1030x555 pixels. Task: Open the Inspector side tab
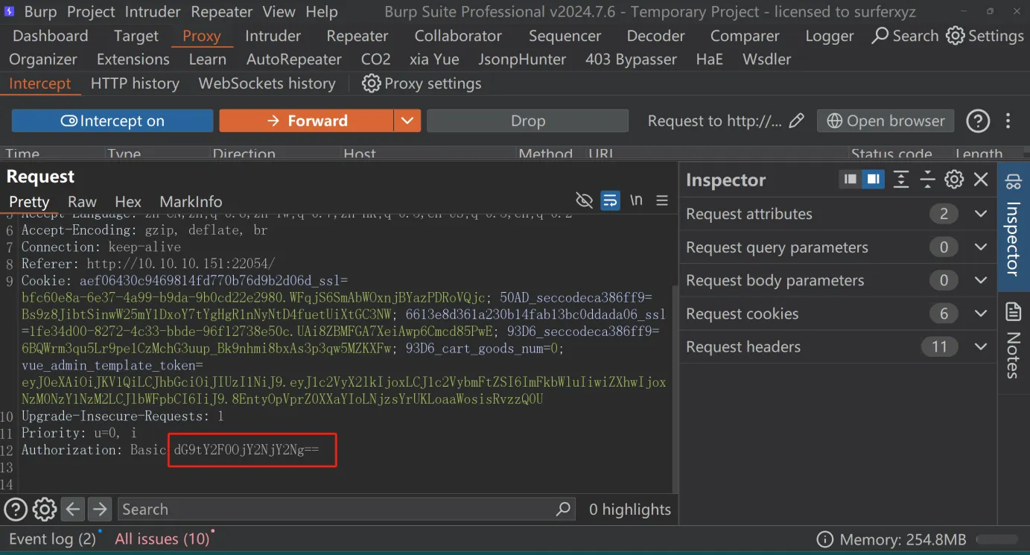pos(1014,226)
